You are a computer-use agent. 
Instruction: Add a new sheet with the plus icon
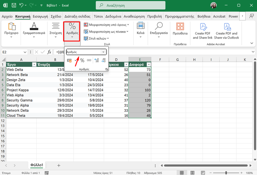59,165
